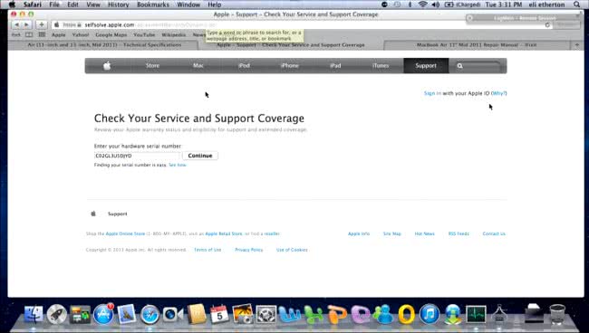Open FaceTime camera icon in Dock
589x333 pixels.
[173, 314]
